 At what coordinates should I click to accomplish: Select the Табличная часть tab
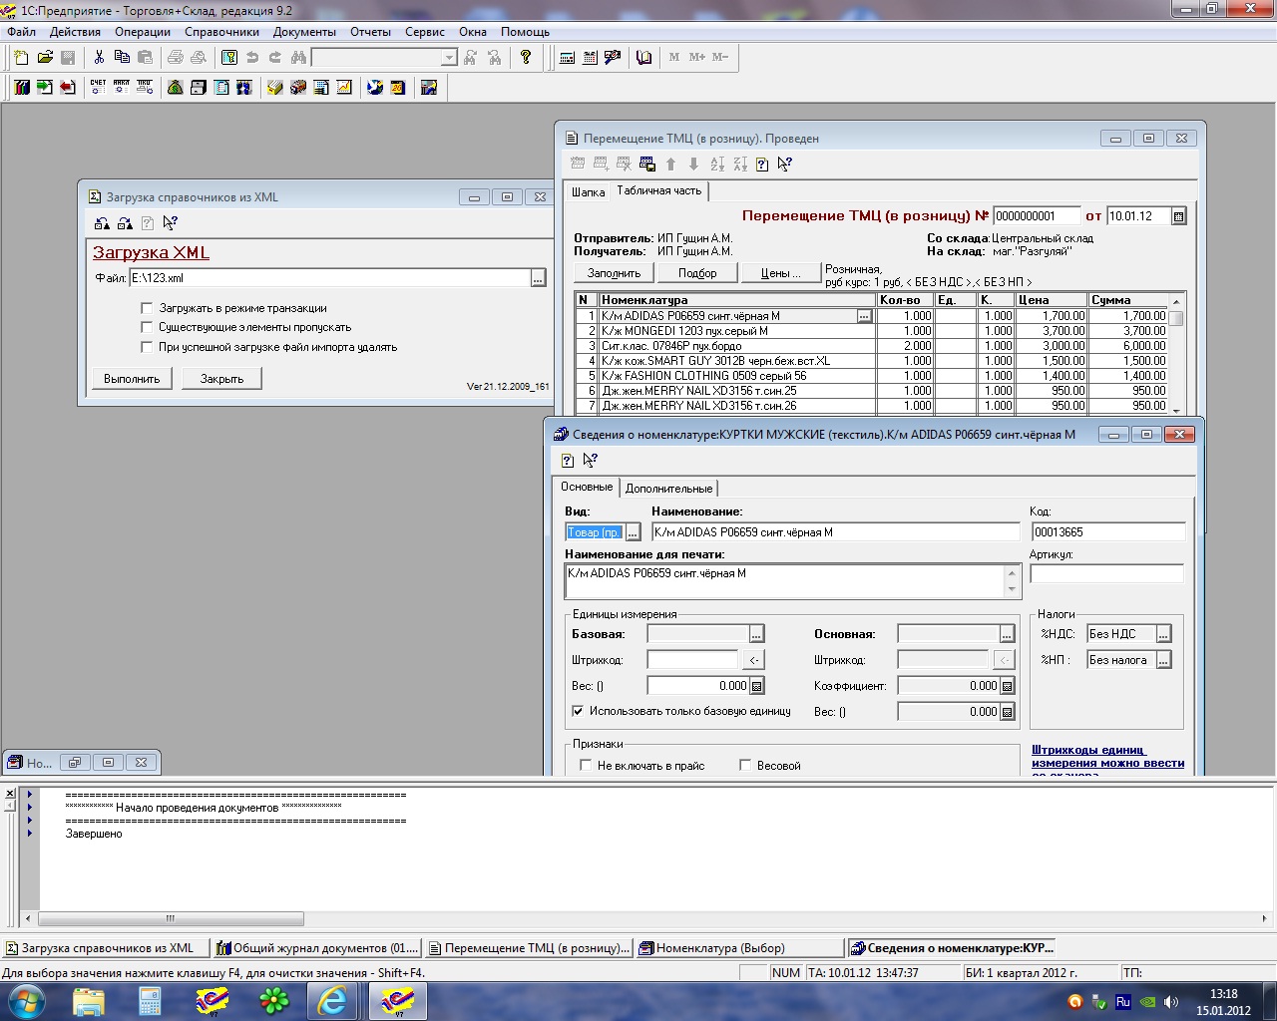[x=658, y=190]
